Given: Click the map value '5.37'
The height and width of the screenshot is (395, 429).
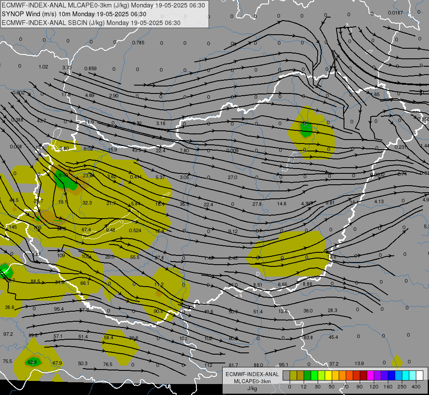Looking at the screenshot, I should point(160,177).
